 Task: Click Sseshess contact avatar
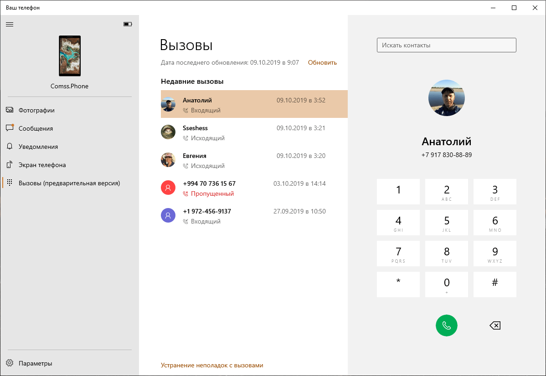[x=168, y=132]
